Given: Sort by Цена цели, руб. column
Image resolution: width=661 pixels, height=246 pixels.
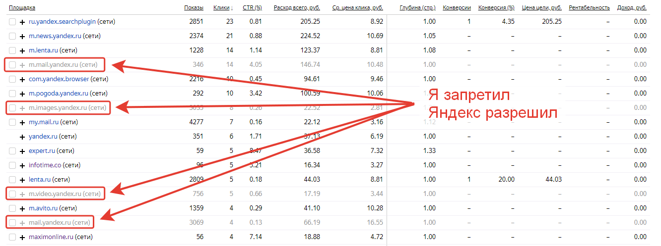Looking at the screenshot, I should point(542,7).
